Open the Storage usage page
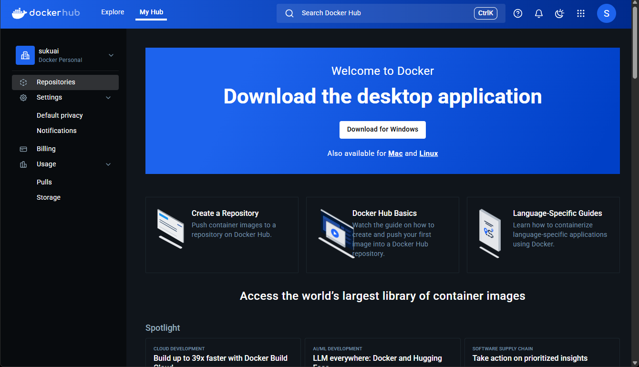 tap(49, 197)
